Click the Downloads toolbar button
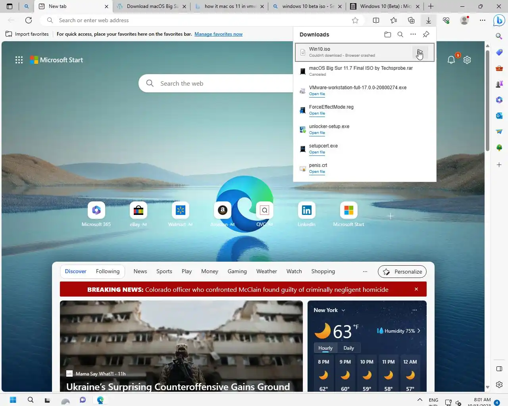Viewport: 508px width, 406px height. (429, 20)
